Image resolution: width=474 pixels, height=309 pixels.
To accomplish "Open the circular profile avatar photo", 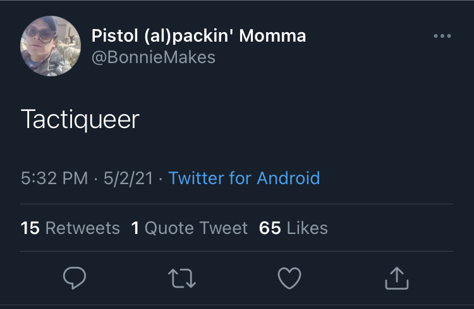I will [51, 46].
